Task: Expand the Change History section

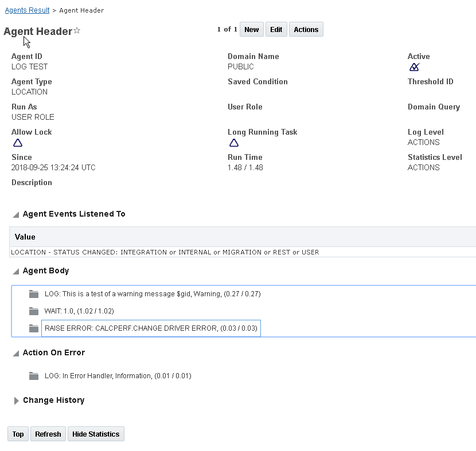Action: point(16,401)
